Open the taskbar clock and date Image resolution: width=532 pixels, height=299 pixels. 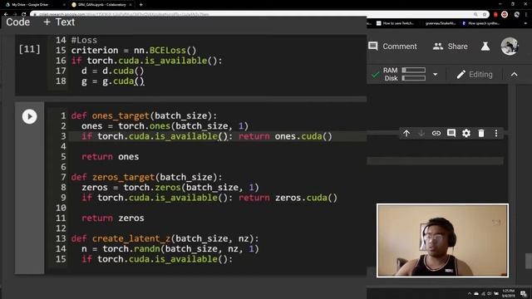[x=508, y=293]
